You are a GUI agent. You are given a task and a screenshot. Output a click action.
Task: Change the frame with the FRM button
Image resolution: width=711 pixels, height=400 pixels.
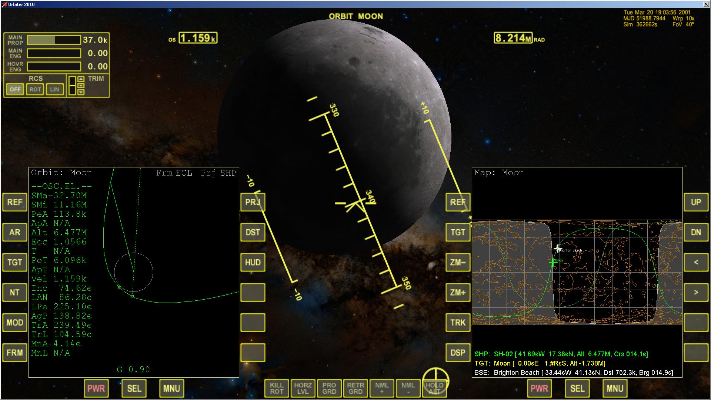(x=15, y=352)
